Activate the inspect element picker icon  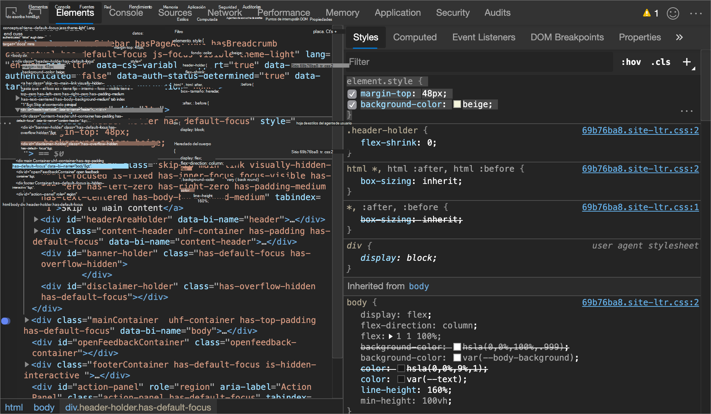click(11, 12)
